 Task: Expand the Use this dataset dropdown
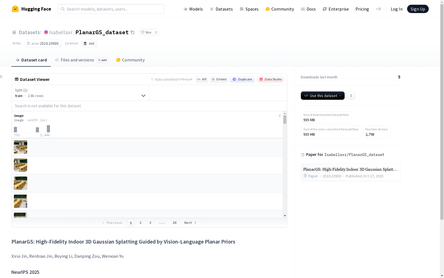(323, 96)
